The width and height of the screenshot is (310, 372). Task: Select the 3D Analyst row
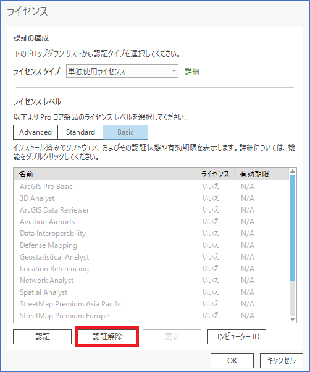pyautogui.click(x=151, y=198)
